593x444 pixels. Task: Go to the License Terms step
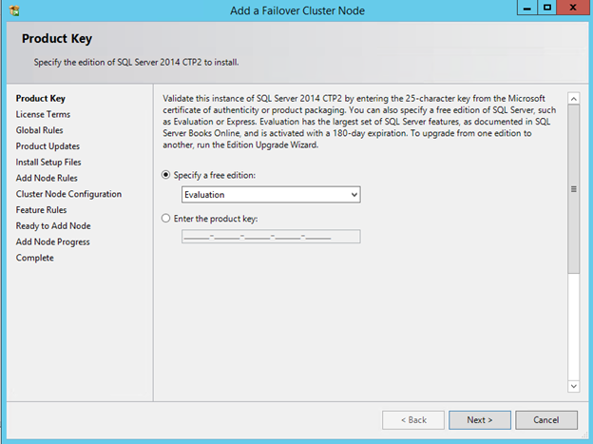[x=43, y=114]
